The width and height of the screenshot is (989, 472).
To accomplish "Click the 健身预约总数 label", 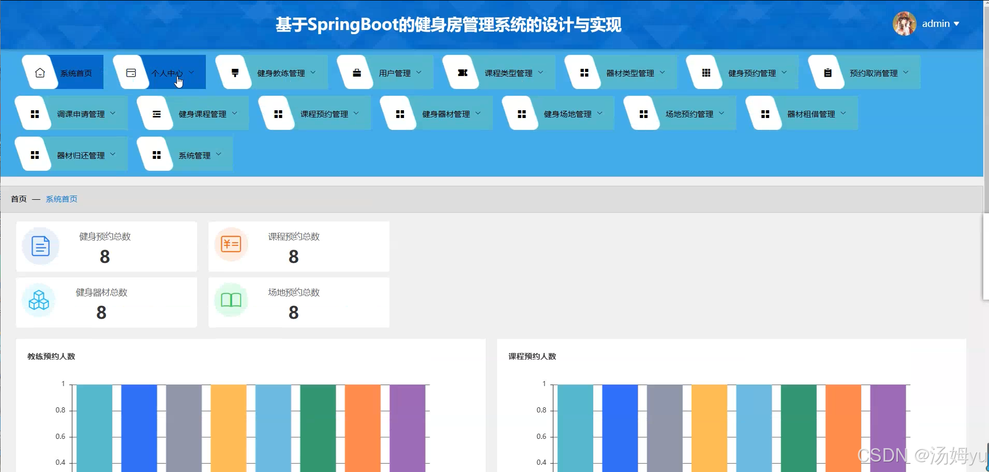I will [x=105, y=237].
